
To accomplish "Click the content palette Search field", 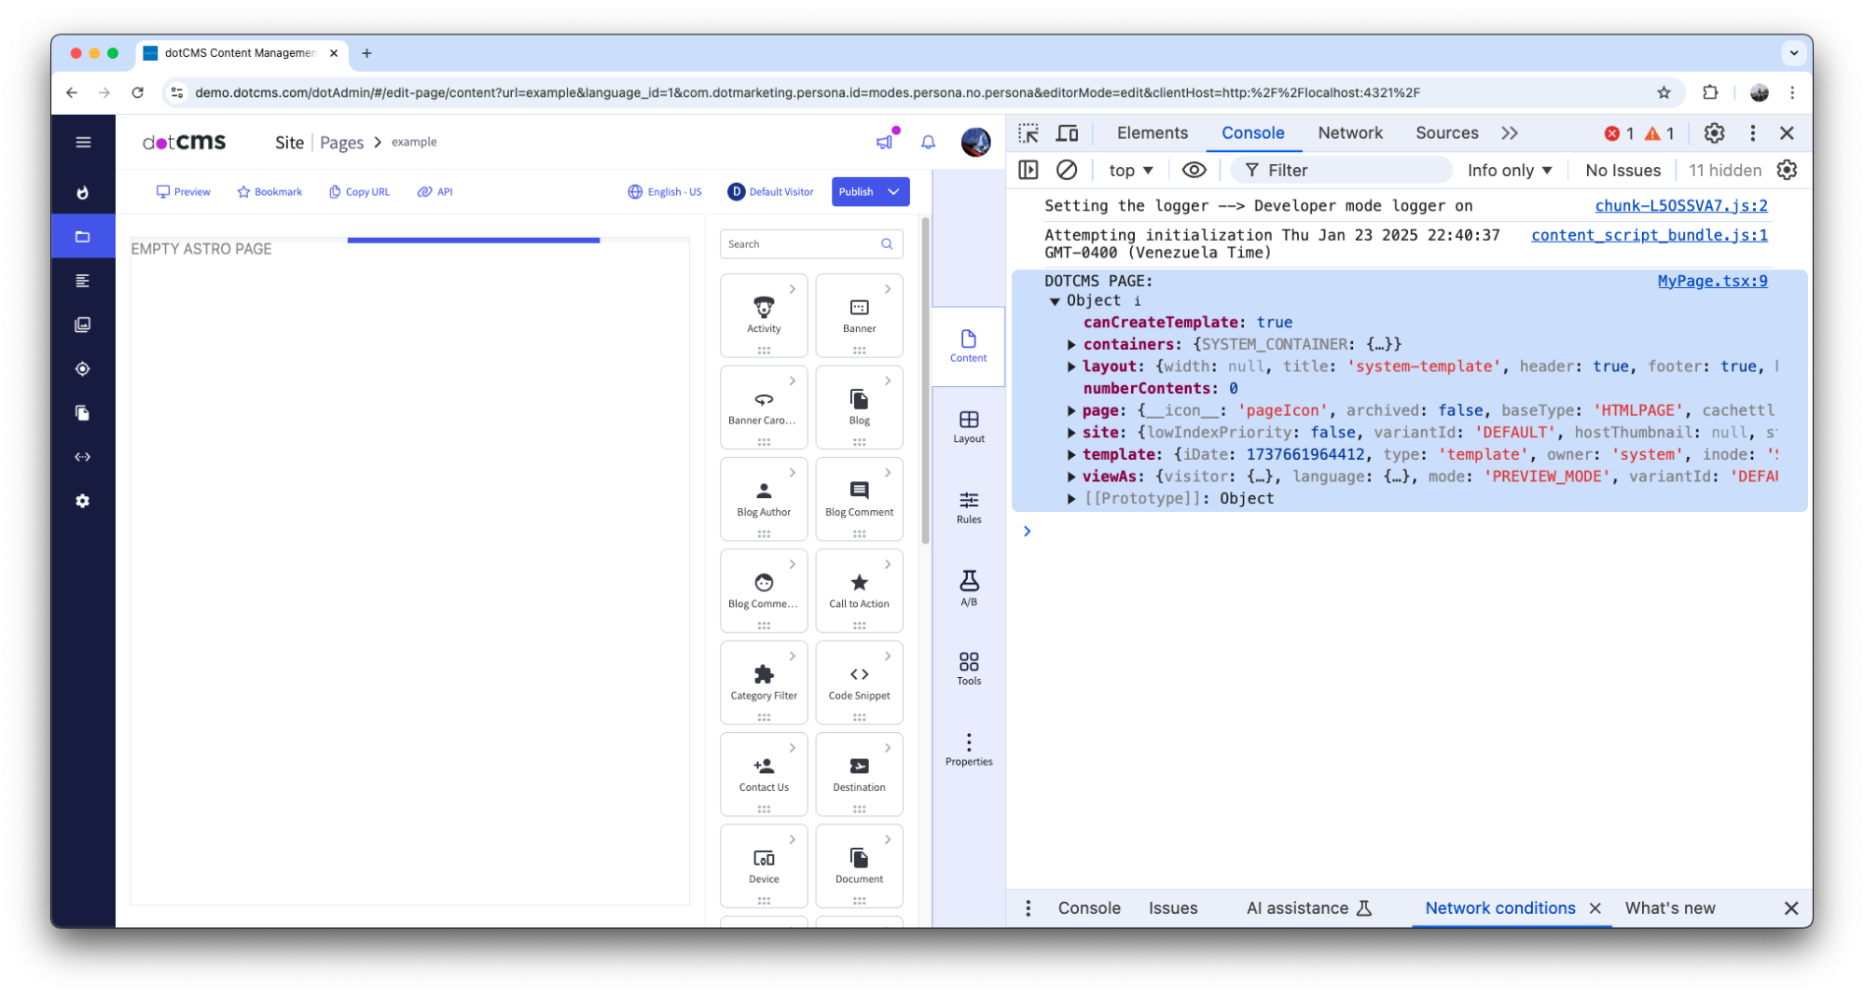I will click(x=801, y=244).
